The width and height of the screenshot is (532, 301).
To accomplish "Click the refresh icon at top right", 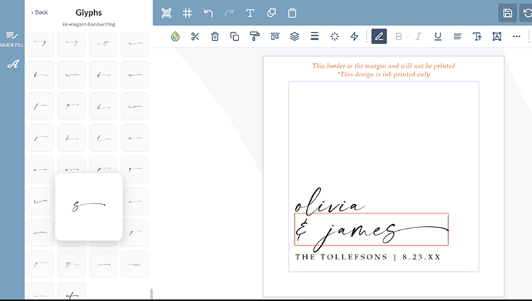I will (x=527, y=13).
